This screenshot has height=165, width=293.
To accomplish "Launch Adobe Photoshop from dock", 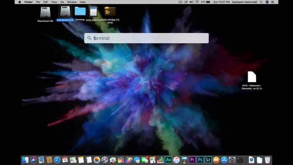I will pos(200,160).
